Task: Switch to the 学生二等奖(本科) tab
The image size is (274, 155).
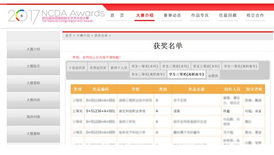Action: 175,66
